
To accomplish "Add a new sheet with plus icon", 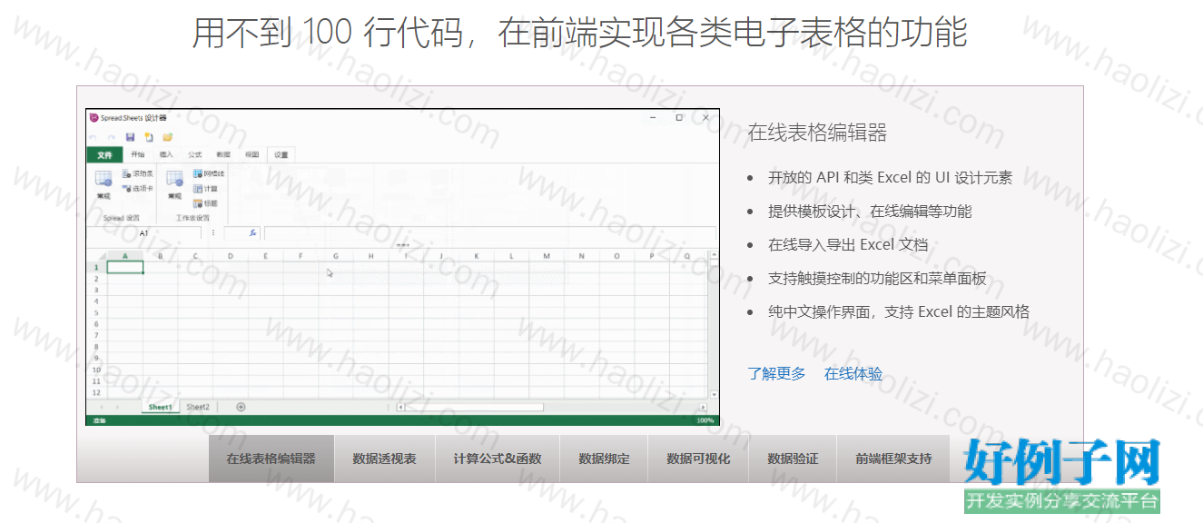I will 241,407.
